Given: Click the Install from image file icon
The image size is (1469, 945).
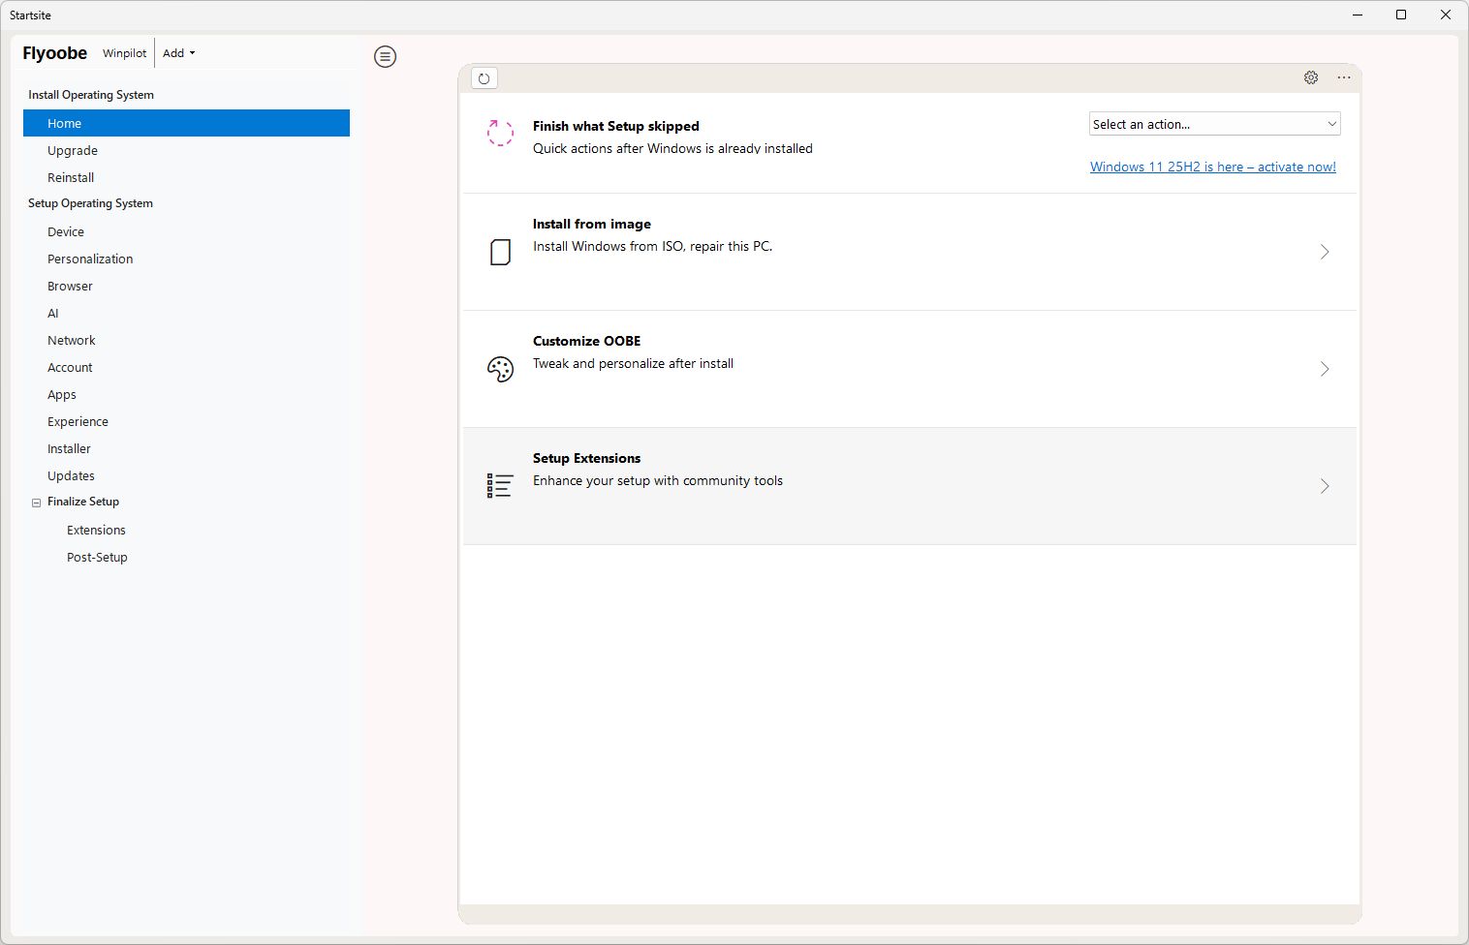Looking at the screenshot, I should click(x=500, y=253).
